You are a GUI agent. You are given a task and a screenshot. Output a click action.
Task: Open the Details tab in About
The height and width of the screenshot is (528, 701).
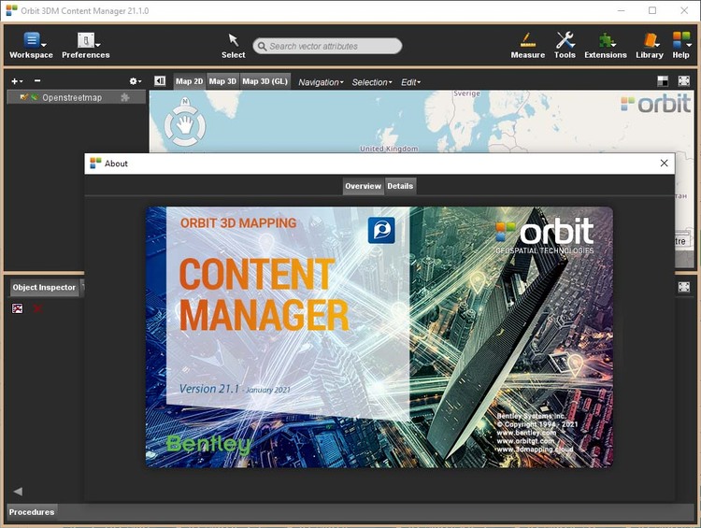pyautogui.click(x=400, y=186)
